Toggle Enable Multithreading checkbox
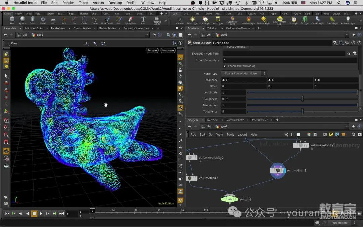The image size is (363, 227). coord(225,66)
